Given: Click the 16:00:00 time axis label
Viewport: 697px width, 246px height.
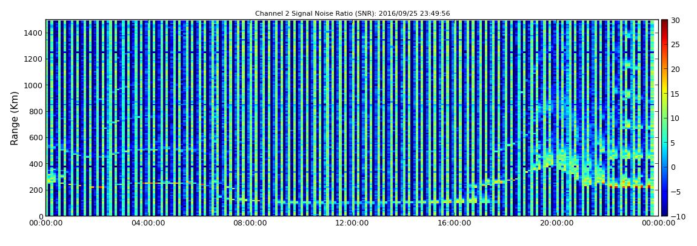Looking at the screenshot, I should [453, 224].
